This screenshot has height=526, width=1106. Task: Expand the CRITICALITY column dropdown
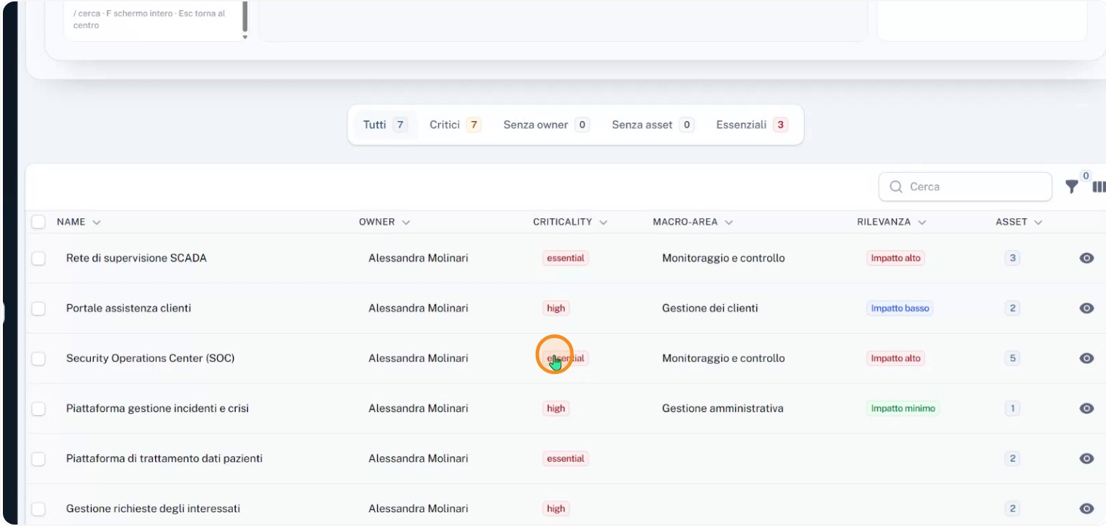coord(603,222)
